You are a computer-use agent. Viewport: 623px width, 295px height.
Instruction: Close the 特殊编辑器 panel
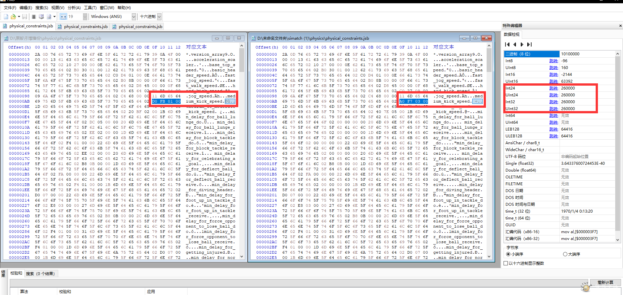(x=620, y=26)
